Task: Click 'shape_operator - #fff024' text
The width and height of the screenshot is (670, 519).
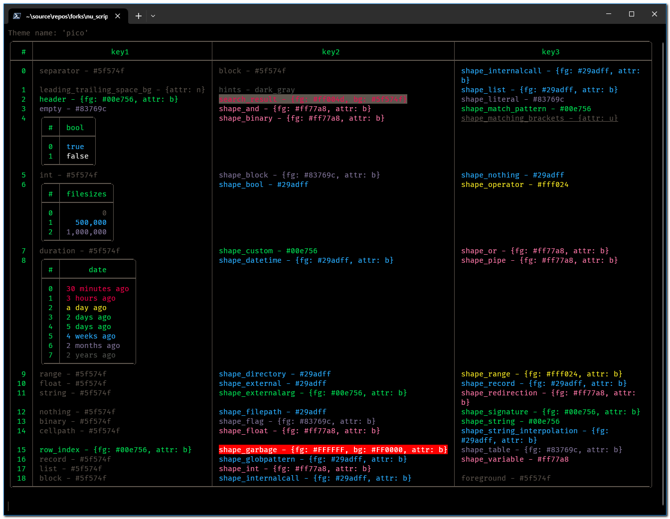Action: [514, 184]
